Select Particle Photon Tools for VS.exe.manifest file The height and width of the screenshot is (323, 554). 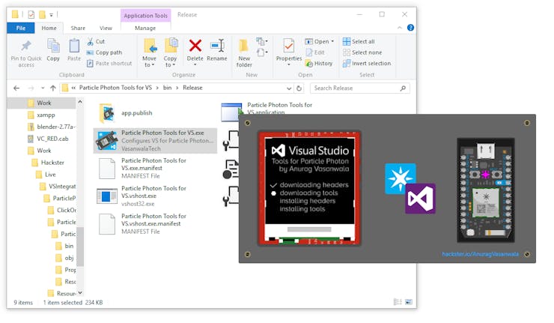[x=156, y=169]
